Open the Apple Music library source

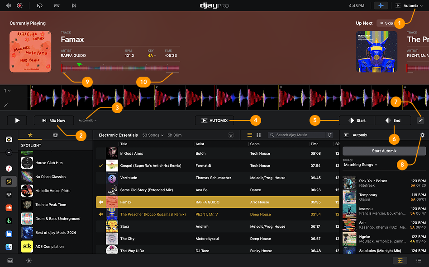tap(9, 168)
